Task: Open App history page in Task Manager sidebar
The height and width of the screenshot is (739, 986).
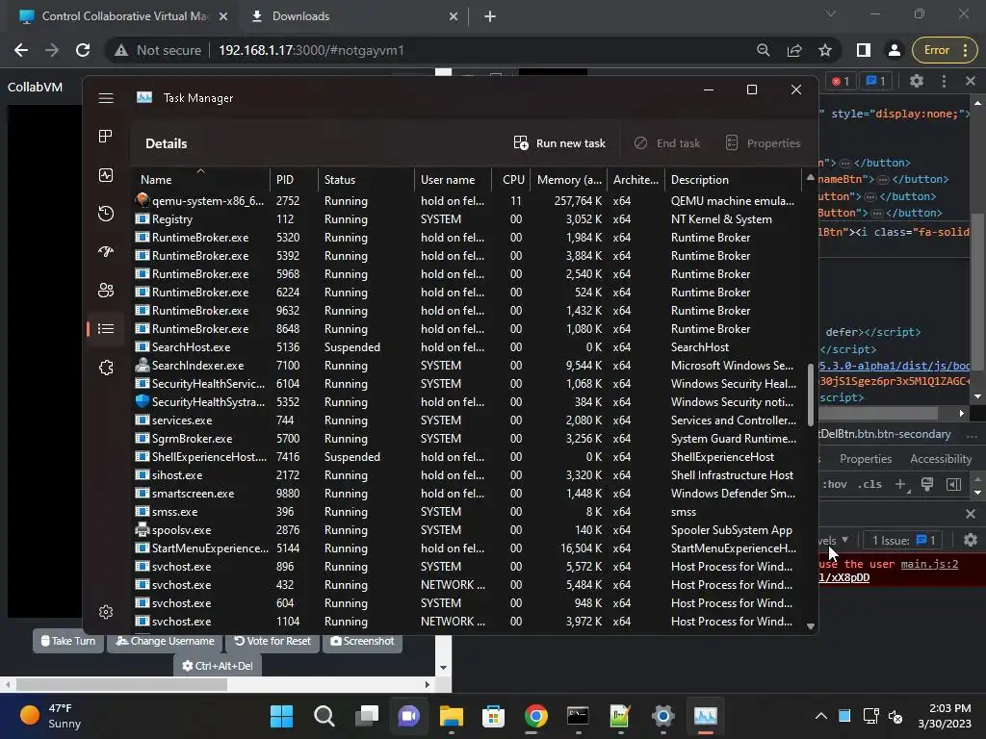Action: click(106, 214)
